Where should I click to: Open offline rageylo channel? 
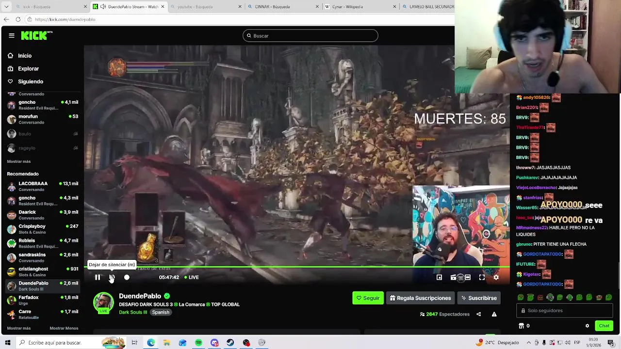click(x=42, y=148)
